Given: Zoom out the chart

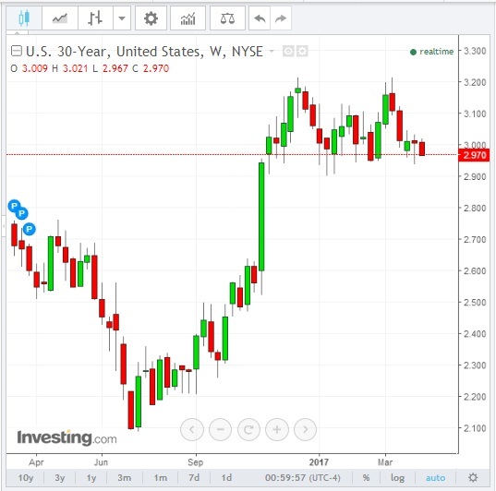Looking at the screenshot, I should click(x=221, y=429).
